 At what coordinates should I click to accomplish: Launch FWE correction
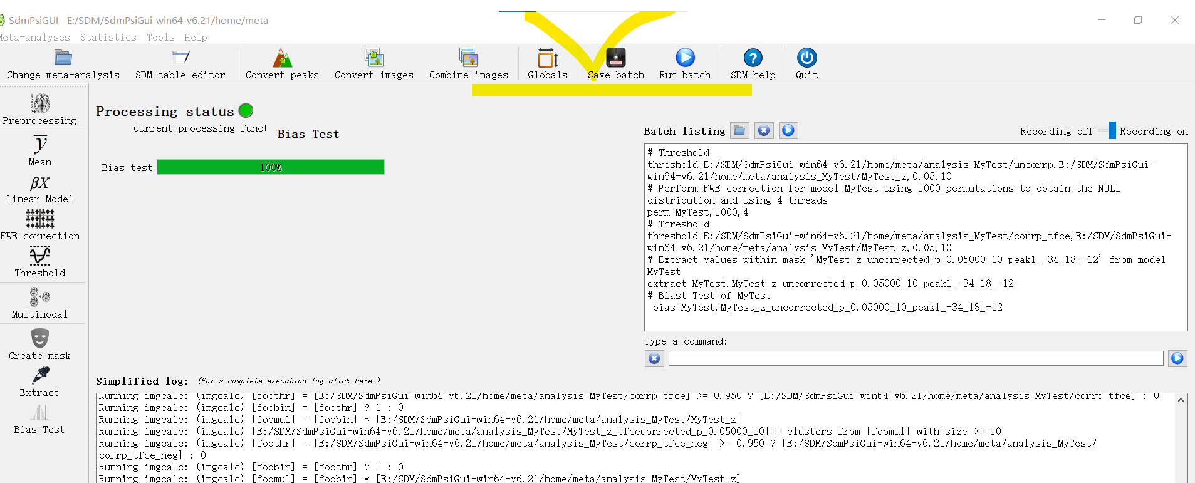click(40, 225)
